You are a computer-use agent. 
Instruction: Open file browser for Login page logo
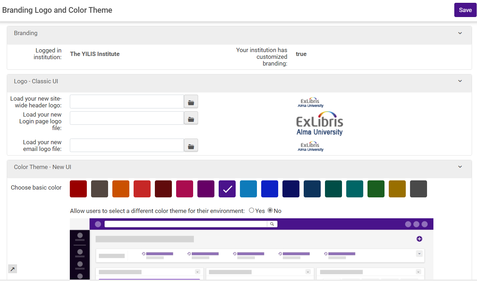(191, 118)
